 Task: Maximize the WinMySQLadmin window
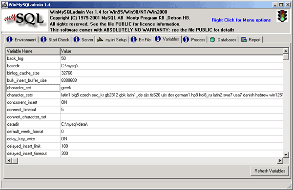(281, 5)
